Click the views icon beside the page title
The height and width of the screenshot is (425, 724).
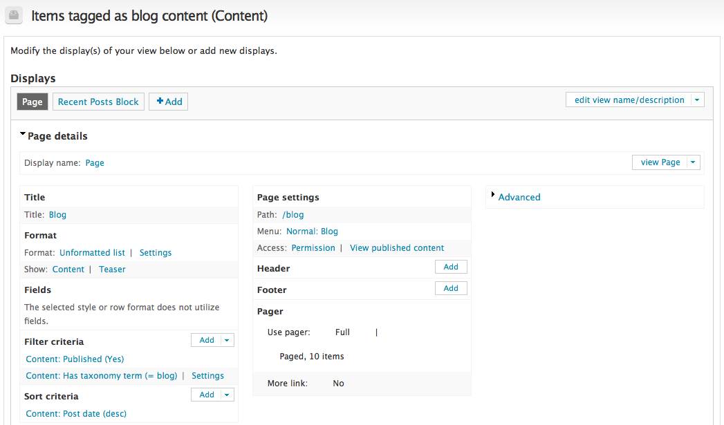[15, 15]
